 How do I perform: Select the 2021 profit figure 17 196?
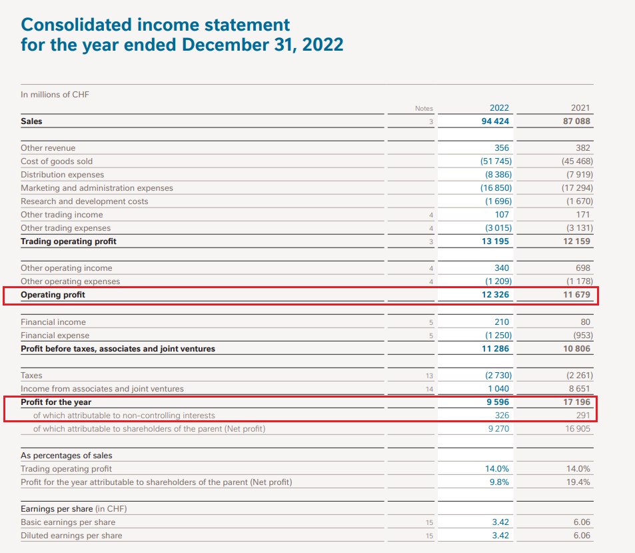577,402
